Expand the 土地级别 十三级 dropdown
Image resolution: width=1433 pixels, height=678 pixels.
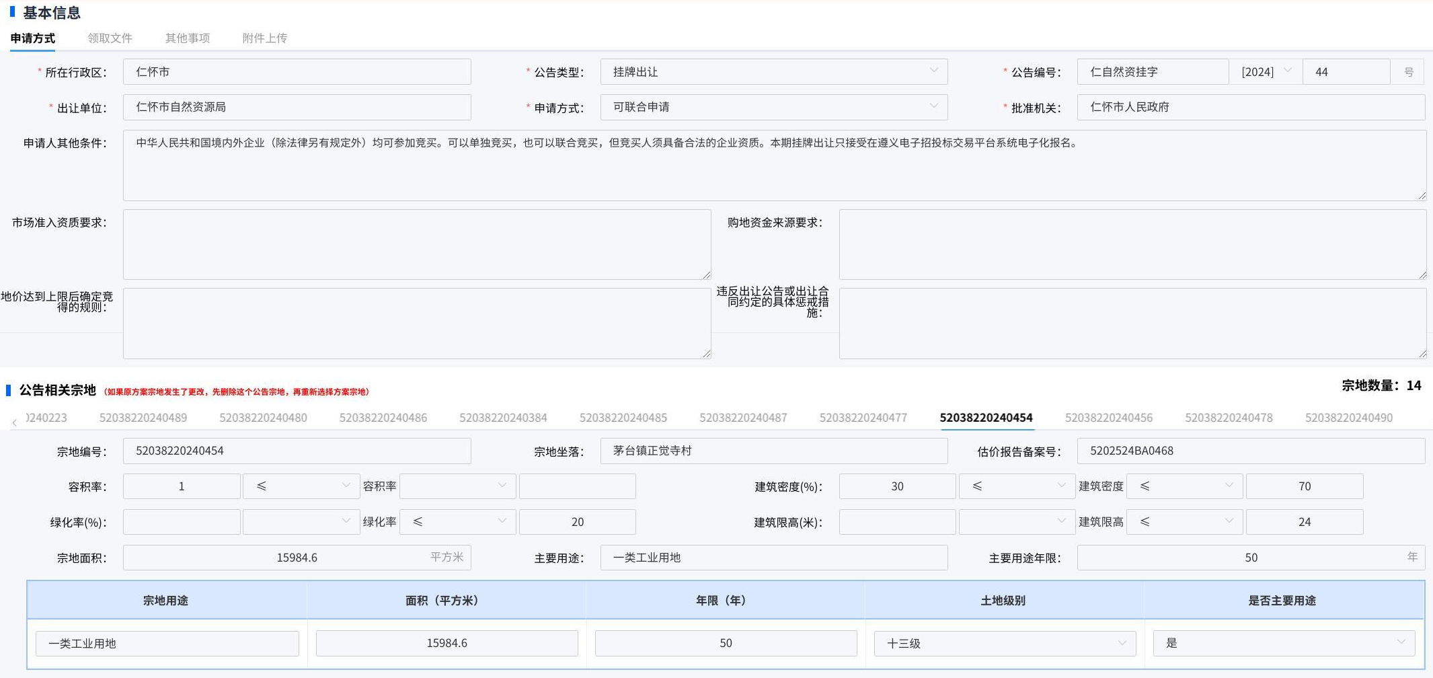pos(1005,643)
